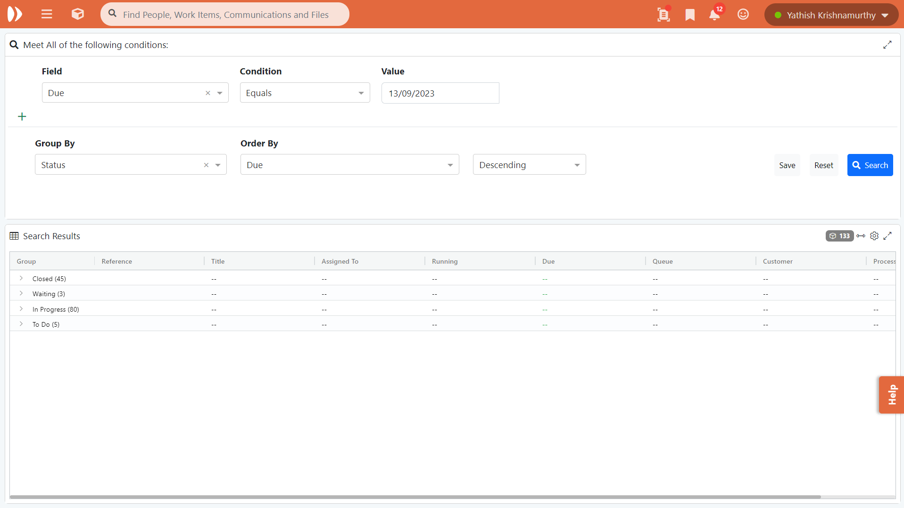This screenshot has height=508, width=904.
Task: Click the smiley feedback icon
Action: tap(743, 15)
